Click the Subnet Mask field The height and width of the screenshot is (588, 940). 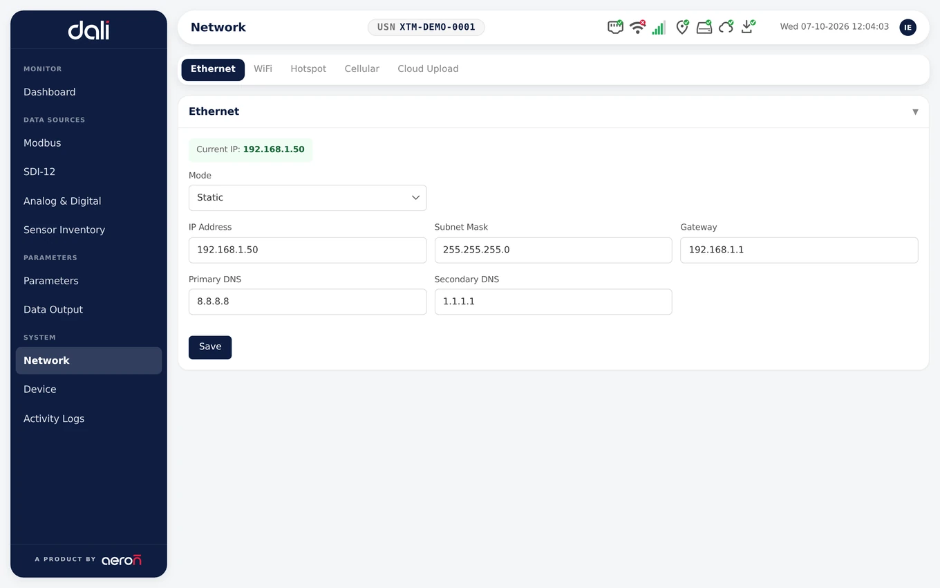coord(553,250)
